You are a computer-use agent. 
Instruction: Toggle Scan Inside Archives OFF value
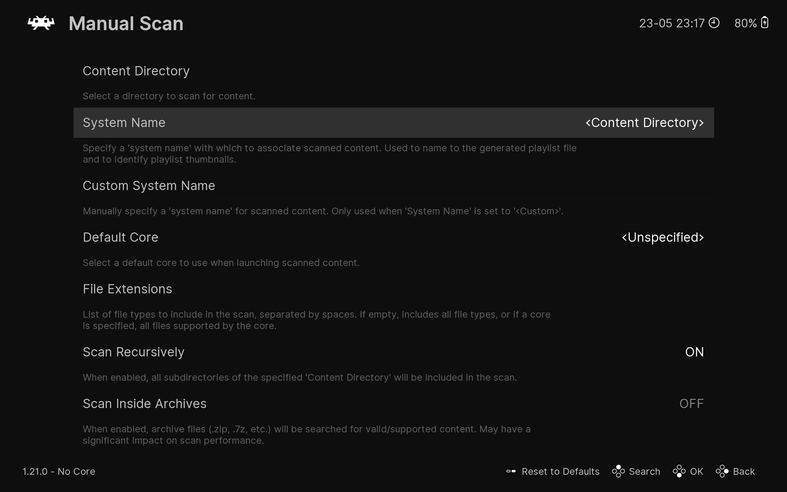[x=691, y=404]
